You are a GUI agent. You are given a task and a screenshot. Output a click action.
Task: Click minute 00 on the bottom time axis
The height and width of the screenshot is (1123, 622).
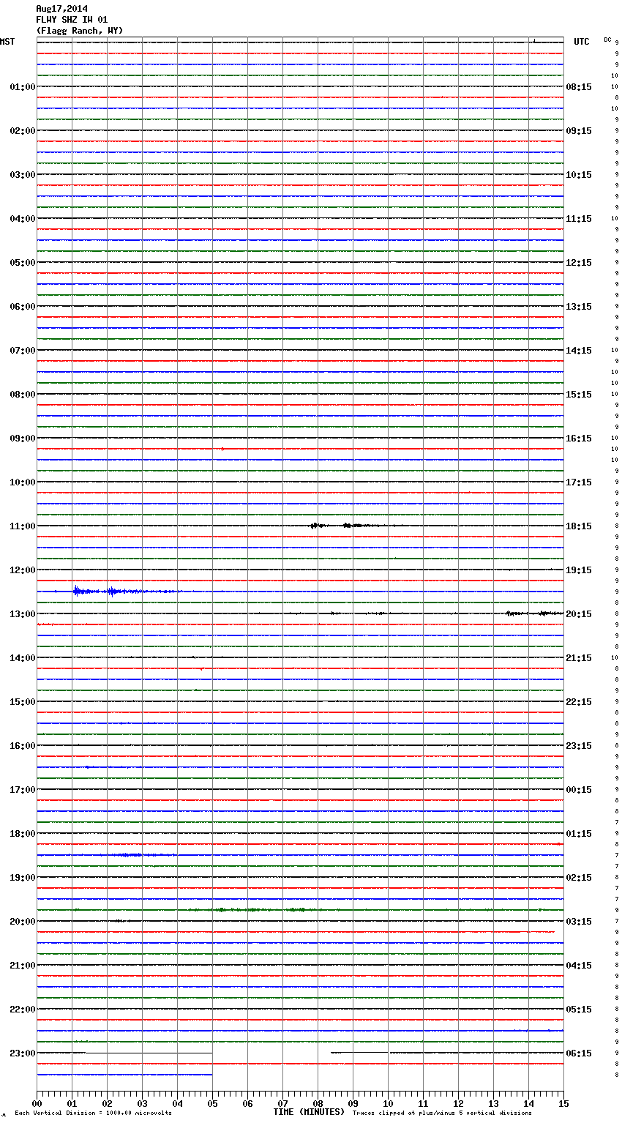[x=37, y=1104]
